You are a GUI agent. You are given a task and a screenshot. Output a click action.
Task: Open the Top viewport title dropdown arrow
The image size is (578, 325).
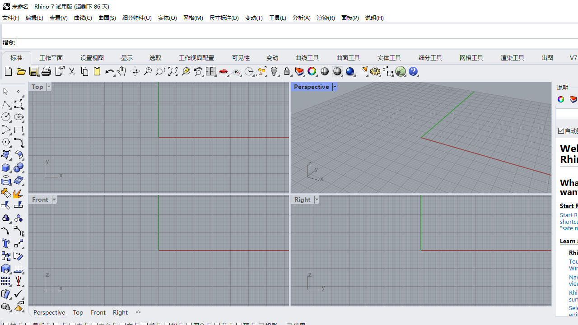[49, 87]
